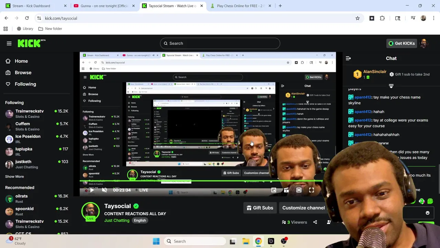Viewport: 440px width, 248px height.
Task: Open the Chrome profile avatar
Action: coord(423,18)
